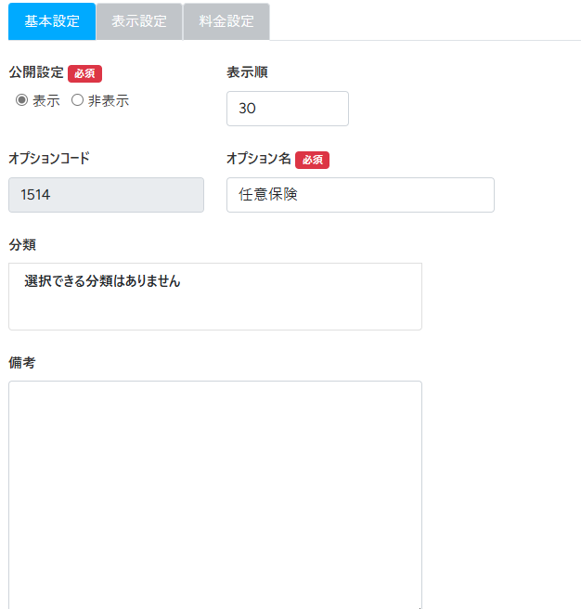Viewport: 581px width, 609px height.
Task: Click the オプションコード label text
Action: pyautogui.click(x=49, y=159)
